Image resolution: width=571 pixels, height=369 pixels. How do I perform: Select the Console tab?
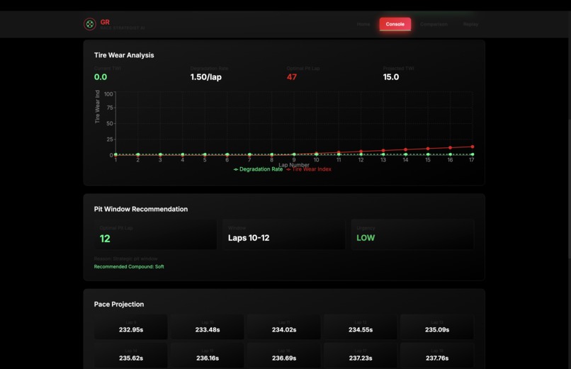point(395,24)
